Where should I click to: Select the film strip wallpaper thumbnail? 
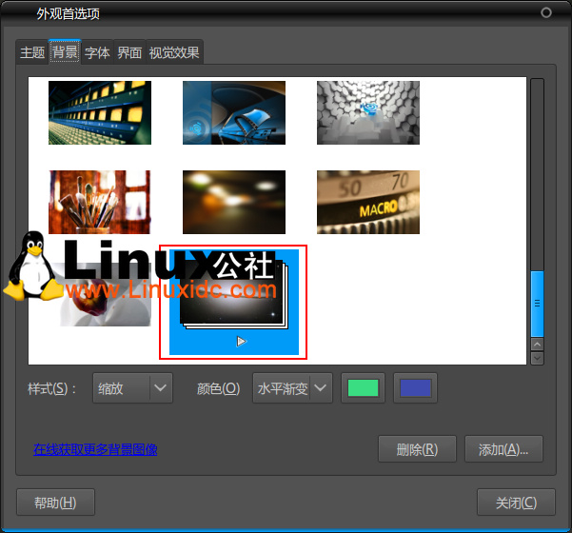100,112
